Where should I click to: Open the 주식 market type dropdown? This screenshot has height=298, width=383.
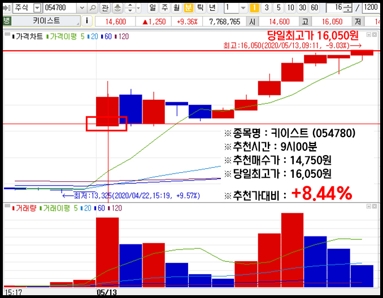pyautogui.click(x=37, y=8)
